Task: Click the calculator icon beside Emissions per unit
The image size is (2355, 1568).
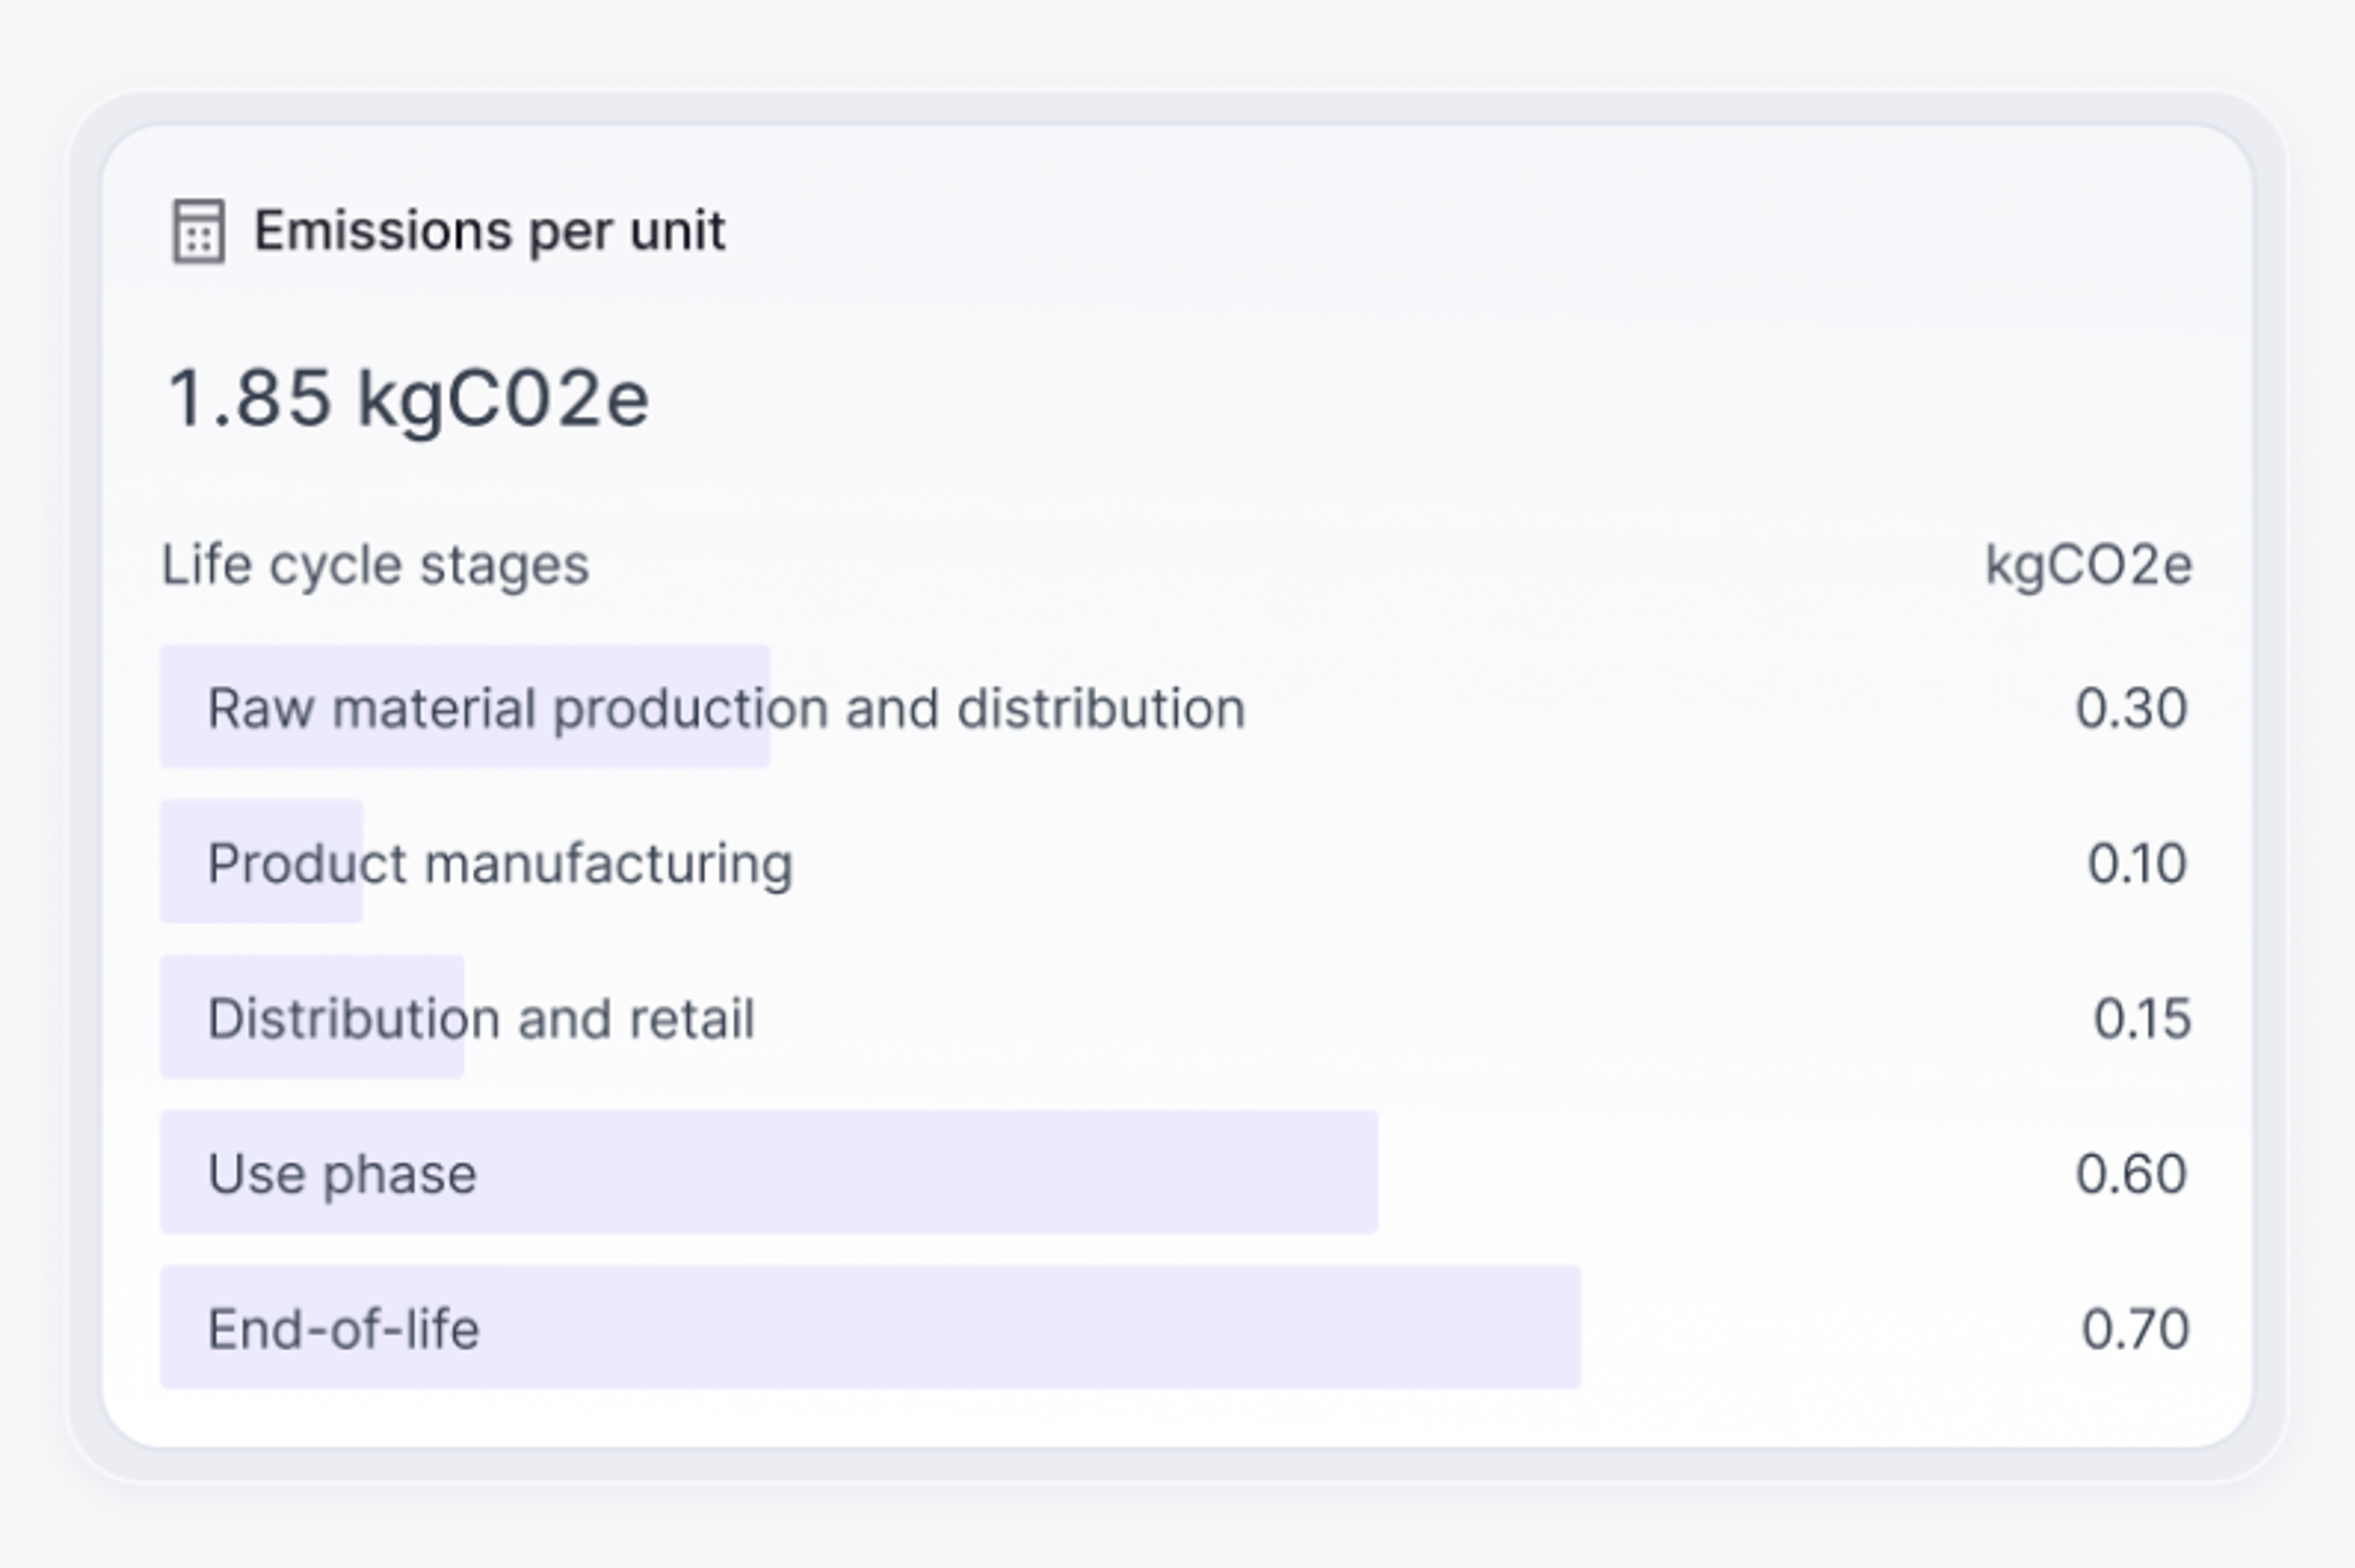Action: click(198, 231)
